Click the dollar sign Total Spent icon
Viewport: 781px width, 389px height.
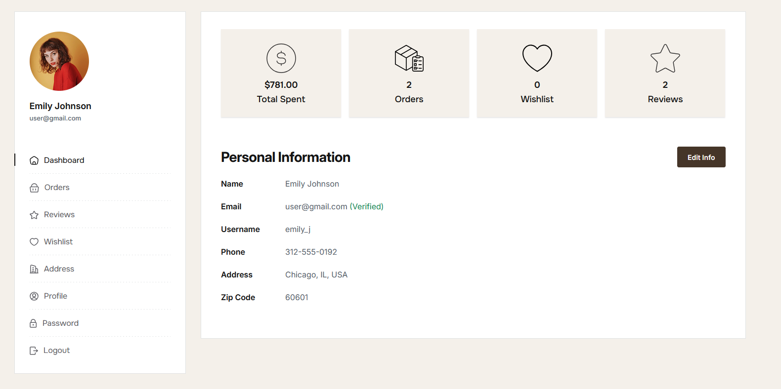pos(281,58)
